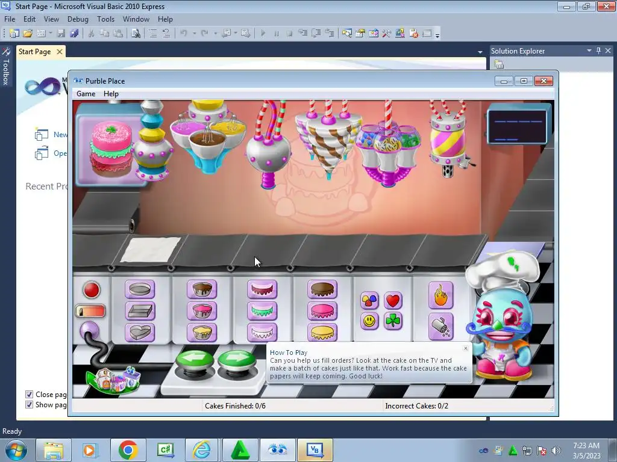Toggle Close page after project load checkbox
Image resolution: width=617 pixels, height=462 pixels.
coord(29,395)
